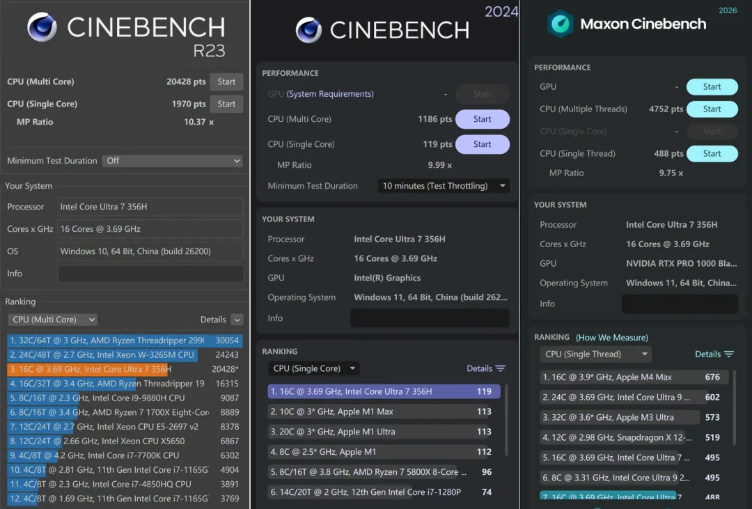
Task: Click the Cinebench 2024 ranking scrollbar
Action: pos(506,420)
